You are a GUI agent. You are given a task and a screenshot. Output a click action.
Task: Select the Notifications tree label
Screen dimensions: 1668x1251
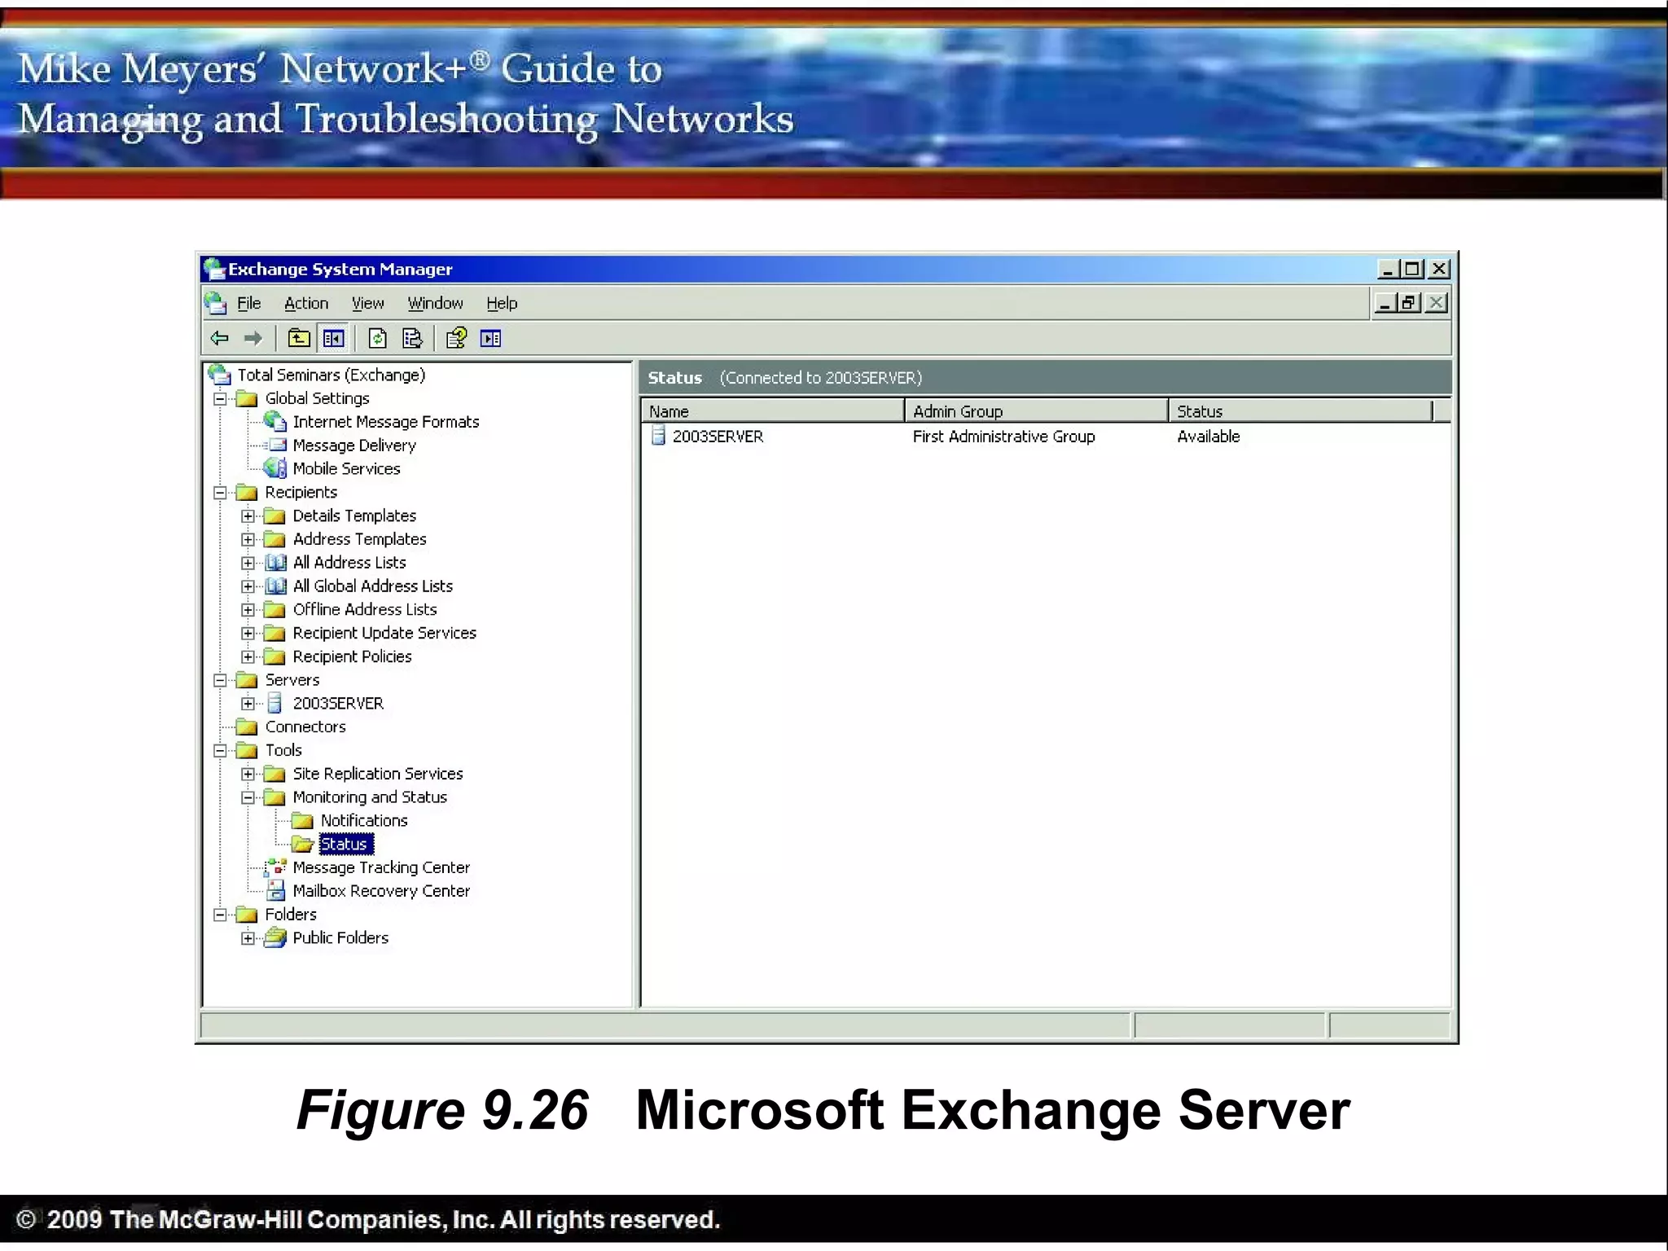point(364,820)
